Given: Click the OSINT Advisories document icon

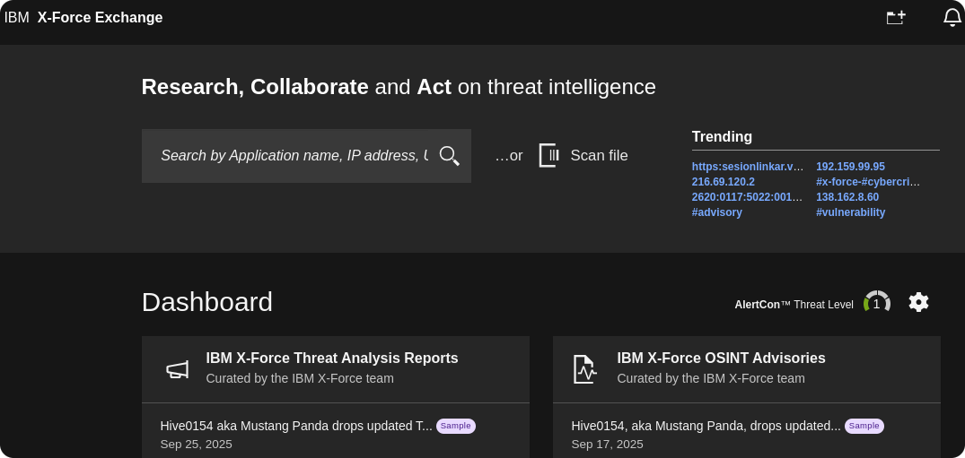Looking at the screenshot, I should (585, 368).
